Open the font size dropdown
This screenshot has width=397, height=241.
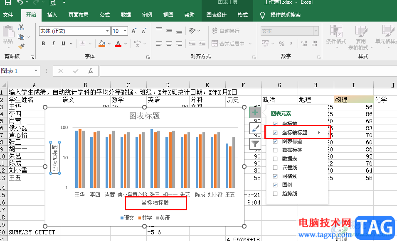(125, 31)
